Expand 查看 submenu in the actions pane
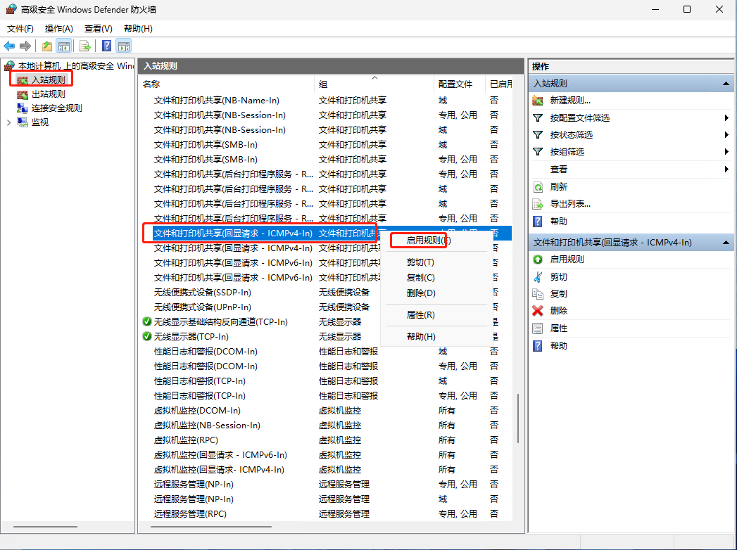Screen dimensions: 737x550 pos(631,169)
